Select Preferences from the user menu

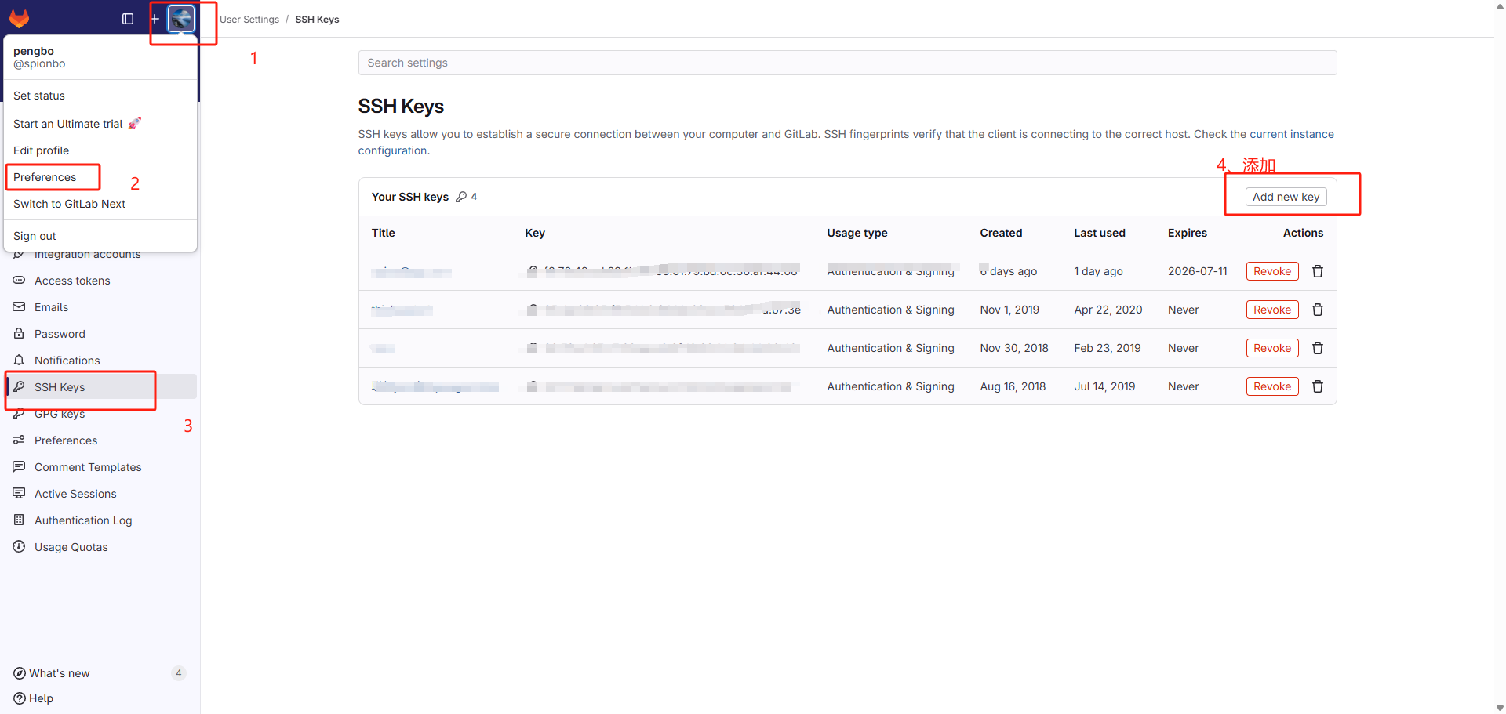click(x=44, y=177)
